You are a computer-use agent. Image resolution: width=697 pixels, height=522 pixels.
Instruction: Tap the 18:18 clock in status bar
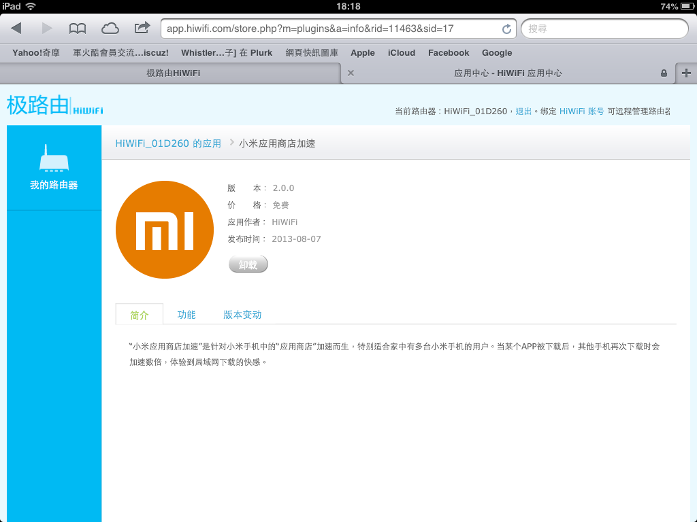click(348, 6)
